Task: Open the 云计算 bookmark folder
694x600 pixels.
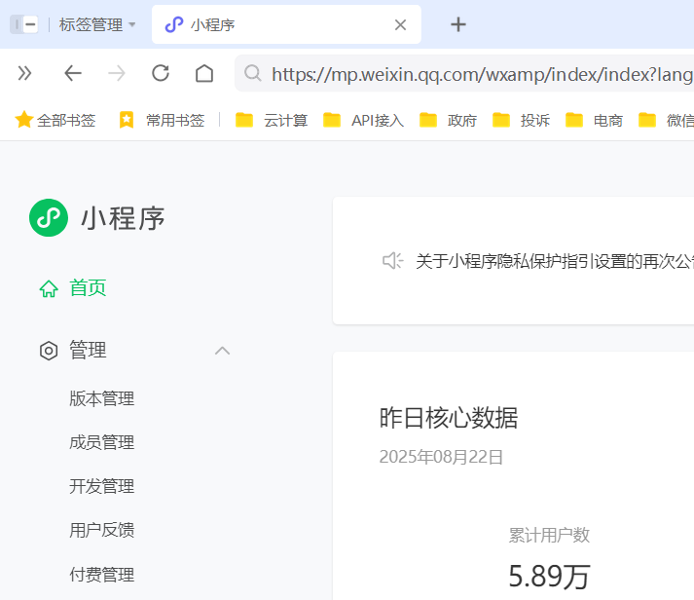Action: click(272, 120)
